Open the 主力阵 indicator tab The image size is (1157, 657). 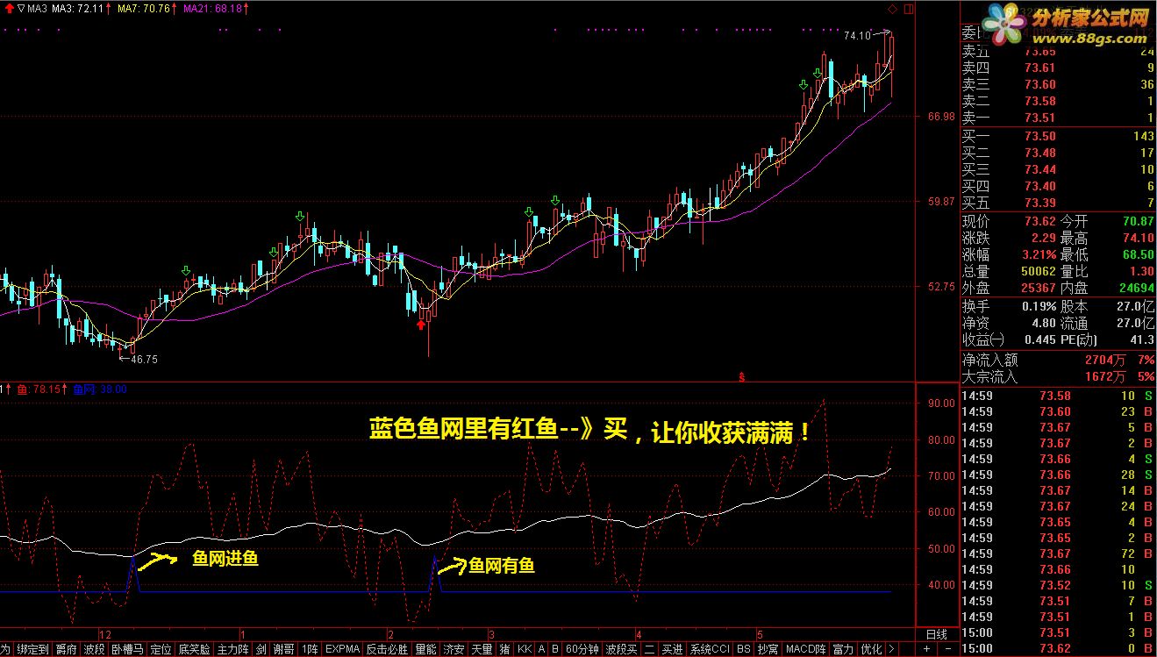click(x=232, y=649)
